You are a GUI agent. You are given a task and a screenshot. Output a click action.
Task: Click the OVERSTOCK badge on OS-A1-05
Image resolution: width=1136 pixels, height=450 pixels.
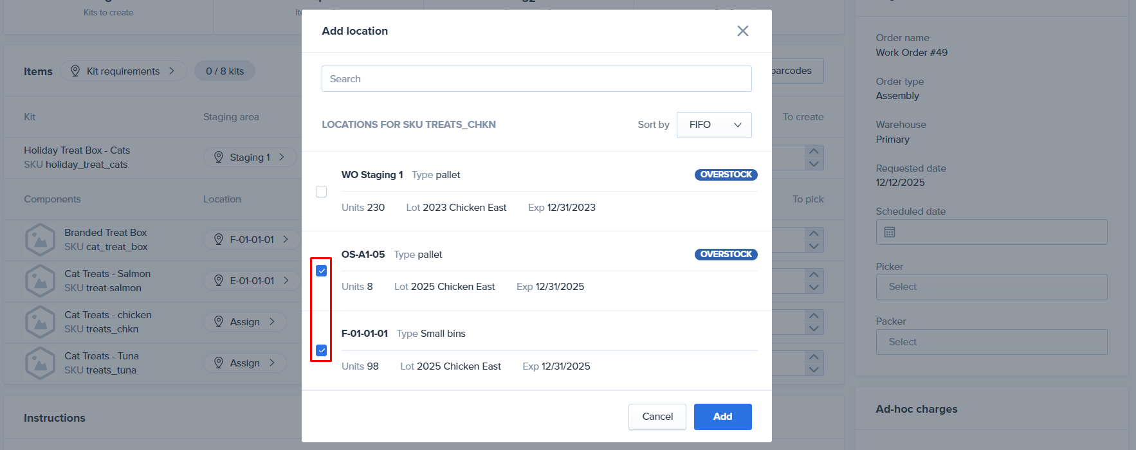pyautogui.click(x=726, y=255)
